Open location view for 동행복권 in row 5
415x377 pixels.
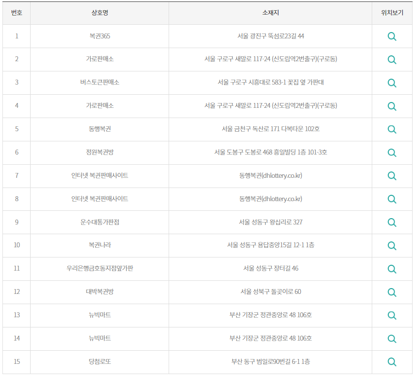[x=392, y=129]
